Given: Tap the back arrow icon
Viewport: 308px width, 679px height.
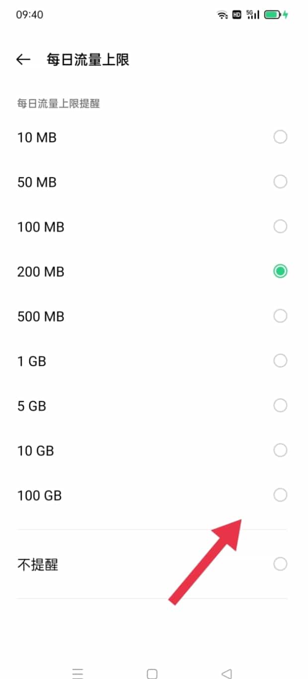Looking at the screenshot, I should pos(23,60).
